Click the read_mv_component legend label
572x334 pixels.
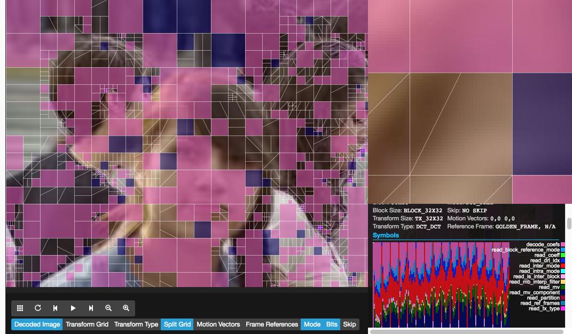(535, 292)
